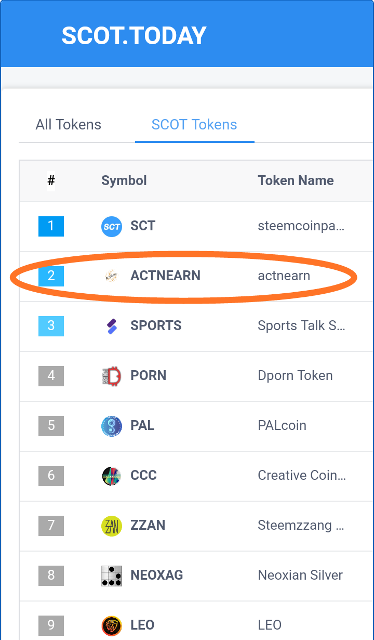The height and width of the screenshot is (640, 374).
Task: Click the LEO lion logo icon
Action: coord(111,625)
